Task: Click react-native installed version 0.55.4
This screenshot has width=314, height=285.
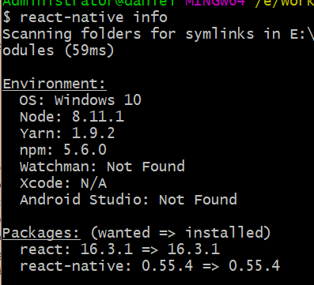Action: (x=254, y=266)
